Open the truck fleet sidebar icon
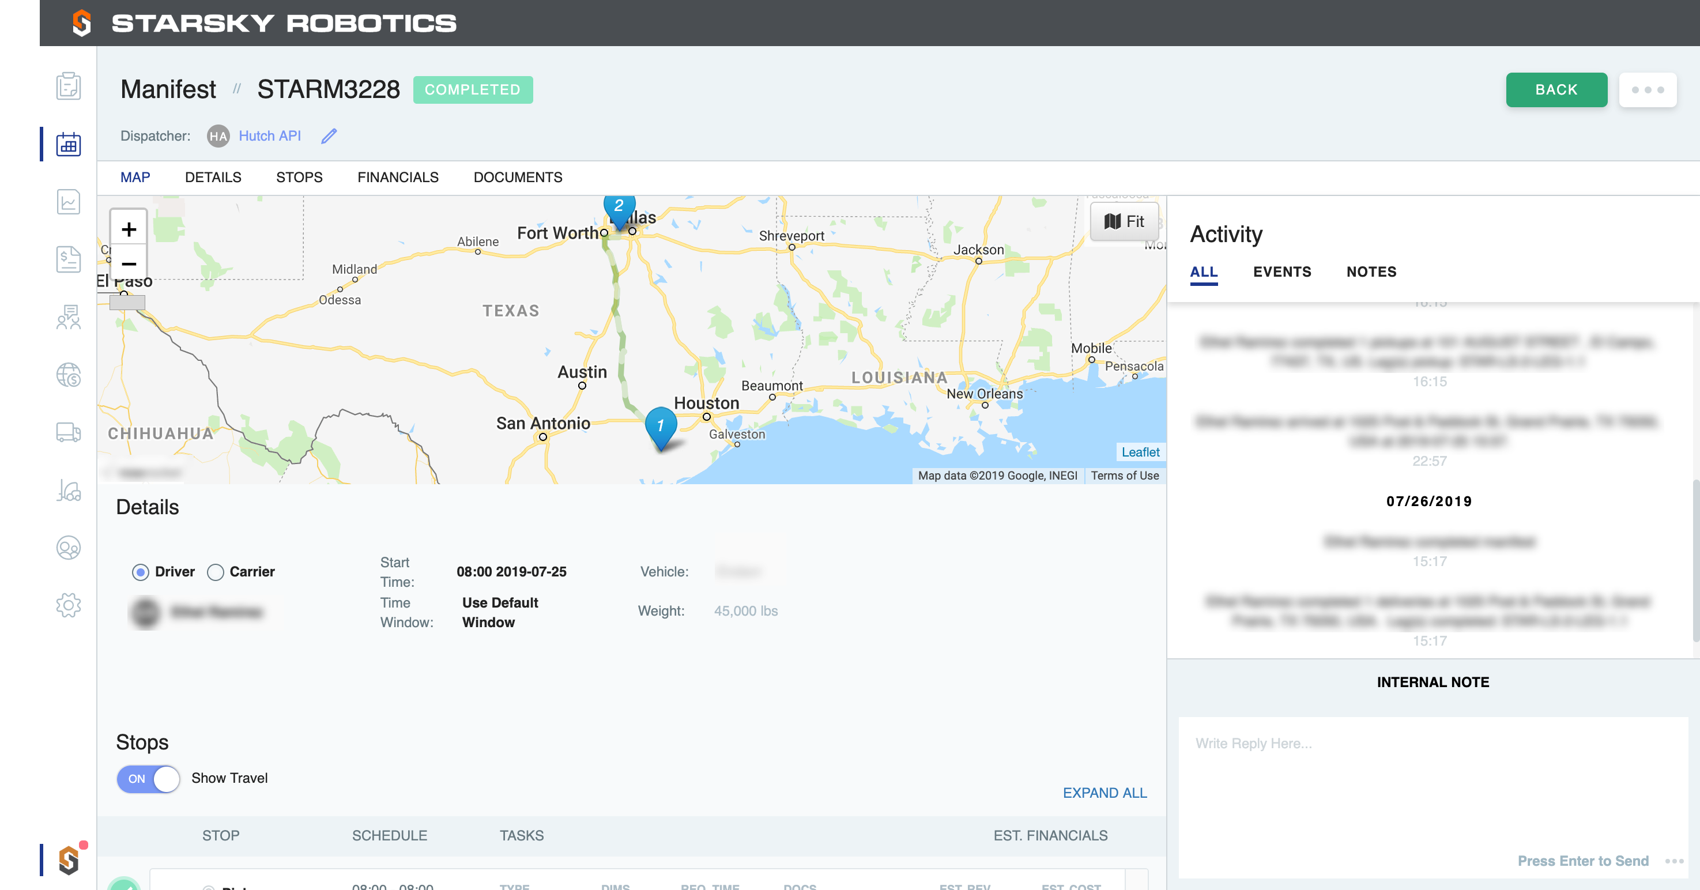 pos(68,432)
